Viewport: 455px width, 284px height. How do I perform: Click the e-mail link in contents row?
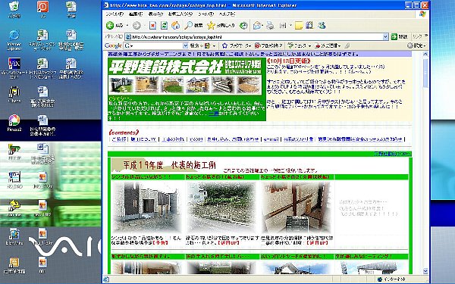(x=271, y=139)
